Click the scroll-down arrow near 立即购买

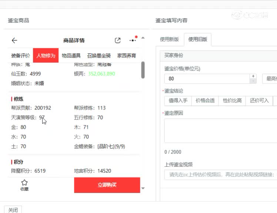[x=143, y=188]
